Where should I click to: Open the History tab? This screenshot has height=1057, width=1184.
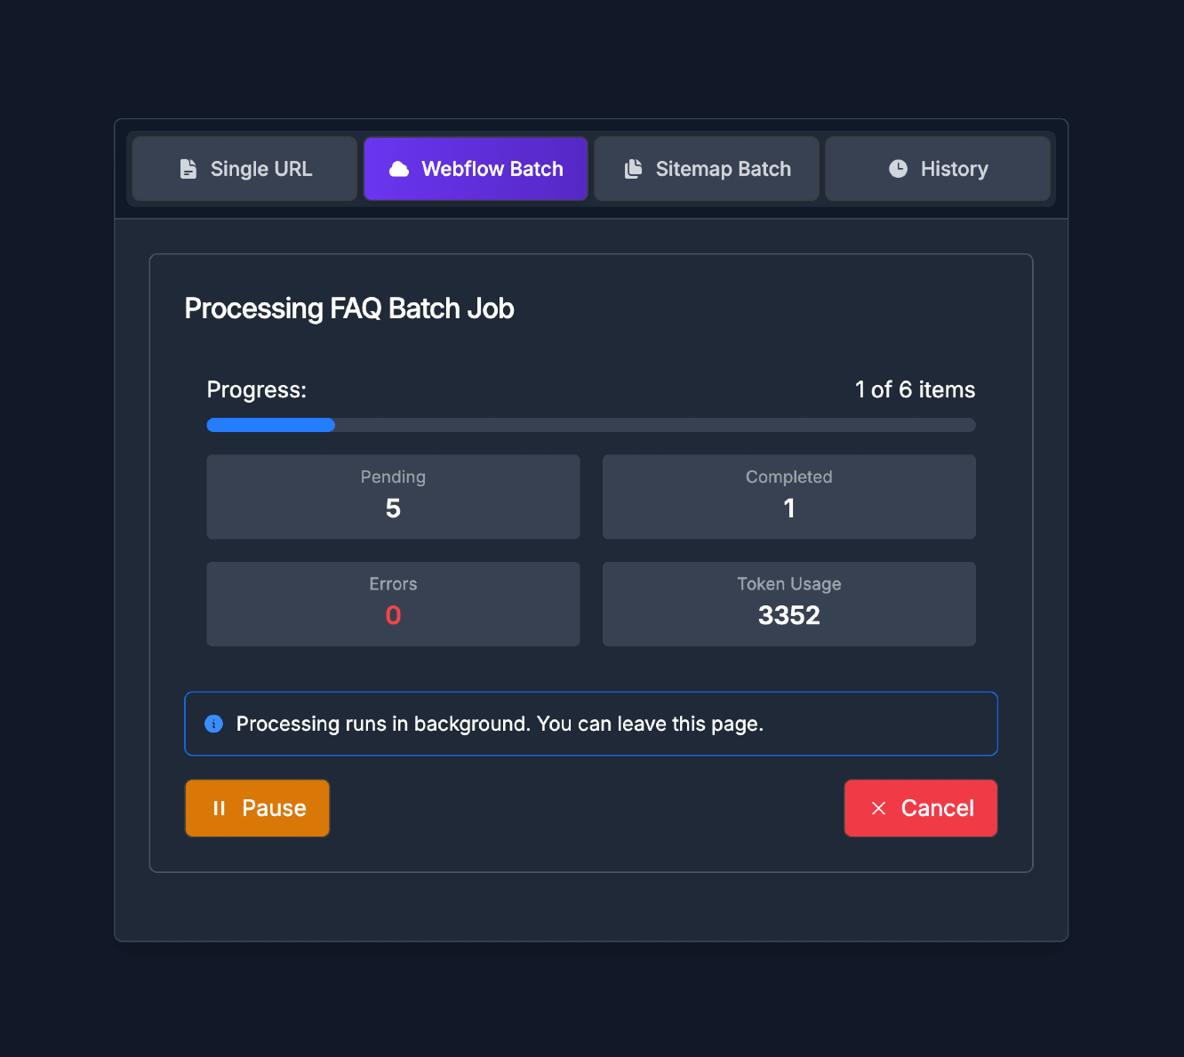click(x=938, y=168)
